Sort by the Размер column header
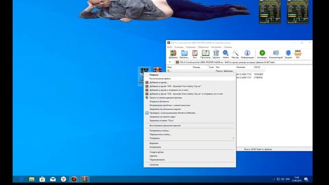329x185 pixels. [x=196, y=67]
